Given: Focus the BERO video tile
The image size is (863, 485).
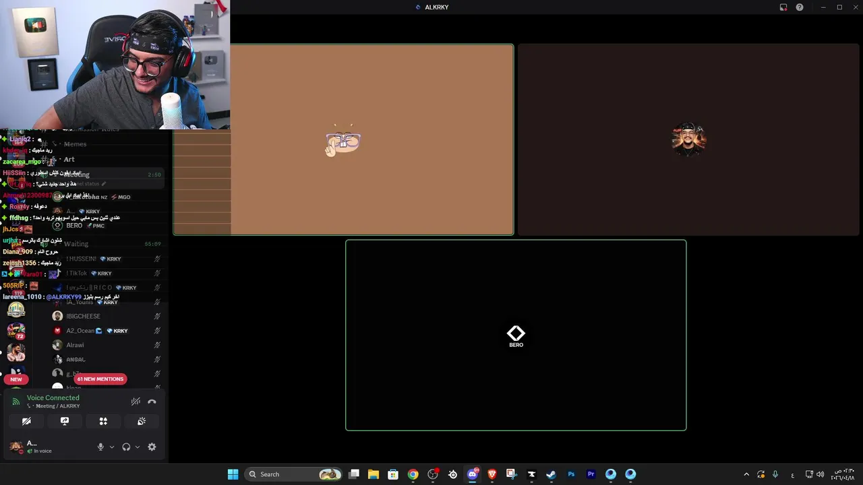Looking at the screenshot, I should pyautogui.click(x=516, y=335).
